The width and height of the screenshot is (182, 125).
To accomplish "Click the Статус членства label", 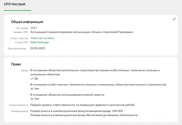I will 19,38.
